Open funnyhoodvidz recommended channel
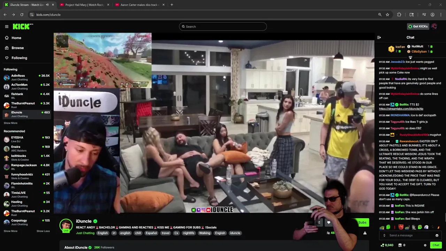The width and height of the screenshot is (446, 251). pos(27,176)
